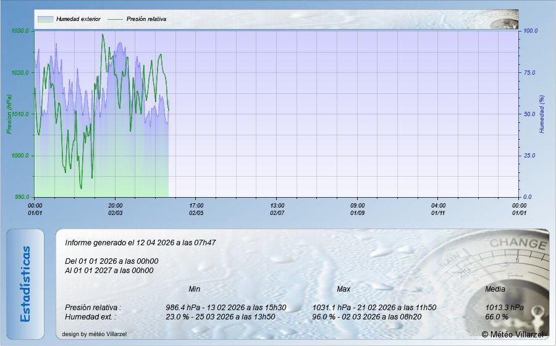Screen dimensions: 556x346
Task: Click the Media column header
Action: (495, 289)
